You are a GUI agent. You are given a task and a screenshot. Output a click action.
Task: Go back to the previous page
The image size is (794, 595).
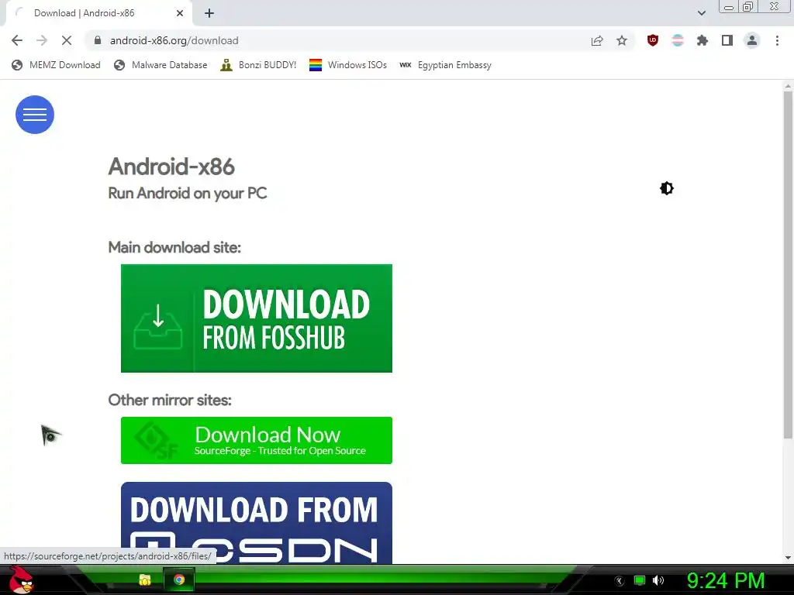coord(17,40)
